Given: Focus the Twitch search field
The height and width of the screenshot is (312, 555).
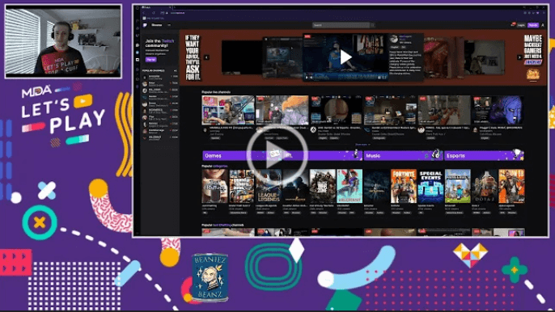Looking at the screenshot, I should tap(341, 25).
